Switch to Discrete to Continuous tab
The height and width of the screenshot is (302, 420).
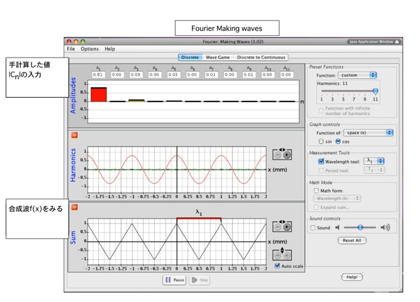[261, 58]
